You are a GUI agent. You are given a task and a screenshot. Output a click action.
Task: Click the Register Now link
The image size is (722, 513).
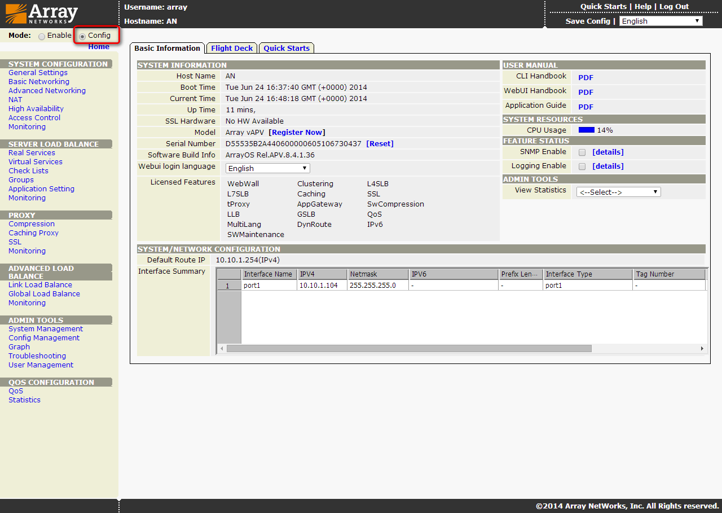click(297, 133)
